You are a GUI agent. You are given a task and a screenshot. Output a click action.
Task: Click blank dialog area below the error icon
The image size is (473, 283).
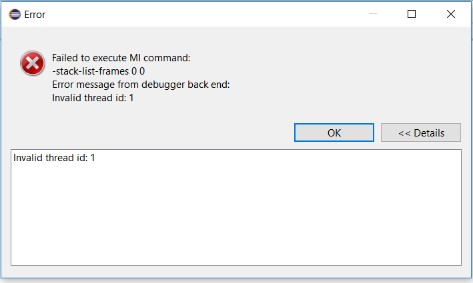(x=33, y=113)
